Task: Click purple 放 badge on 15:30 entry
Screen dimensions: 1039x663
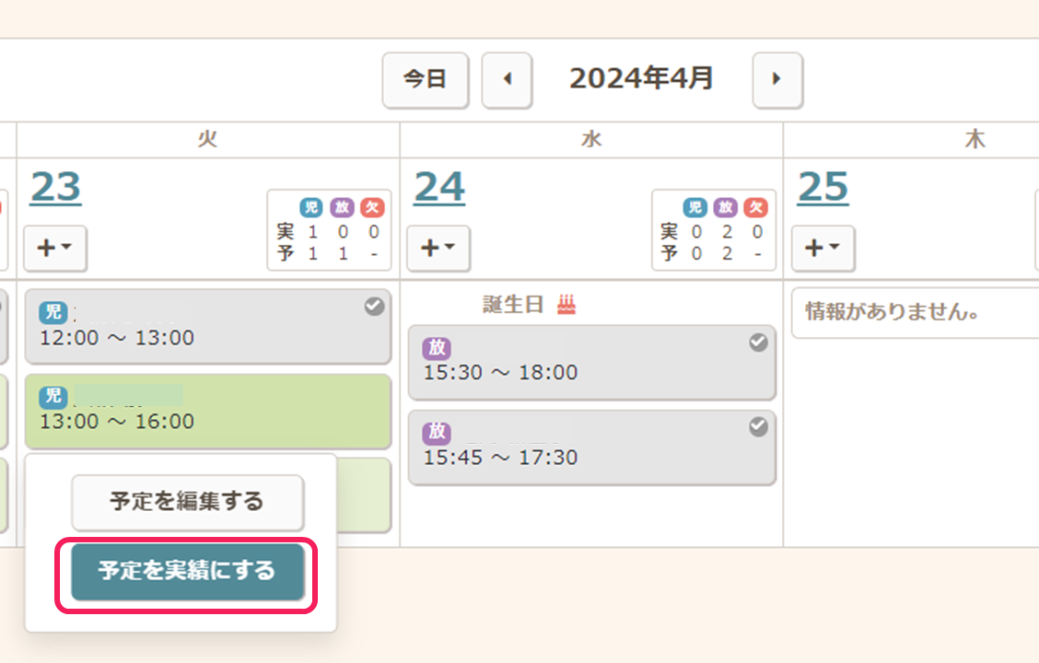Action: (437, 347)
